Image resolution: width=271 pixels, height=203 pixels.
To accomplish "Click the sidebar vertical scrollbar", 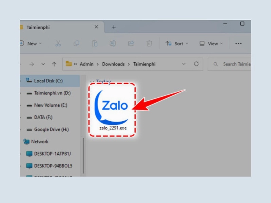I will point(83,156).
